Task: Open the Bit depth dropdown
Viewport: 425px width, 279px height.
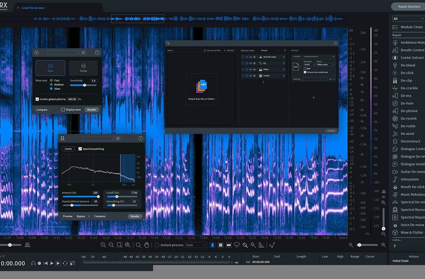Action: (309, 65)
